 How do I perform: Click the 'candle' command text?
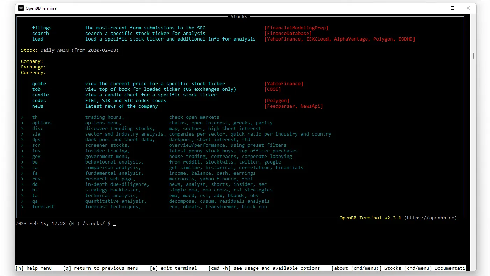(41, 95)
